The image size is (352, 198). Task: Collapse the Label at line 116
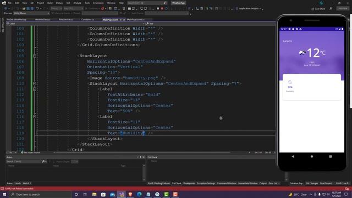35,117
